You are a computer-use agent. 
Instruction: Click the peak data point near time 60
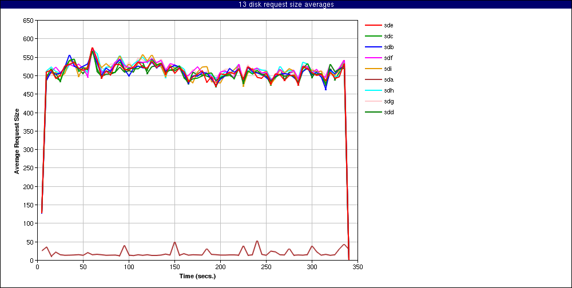(92, 48)
